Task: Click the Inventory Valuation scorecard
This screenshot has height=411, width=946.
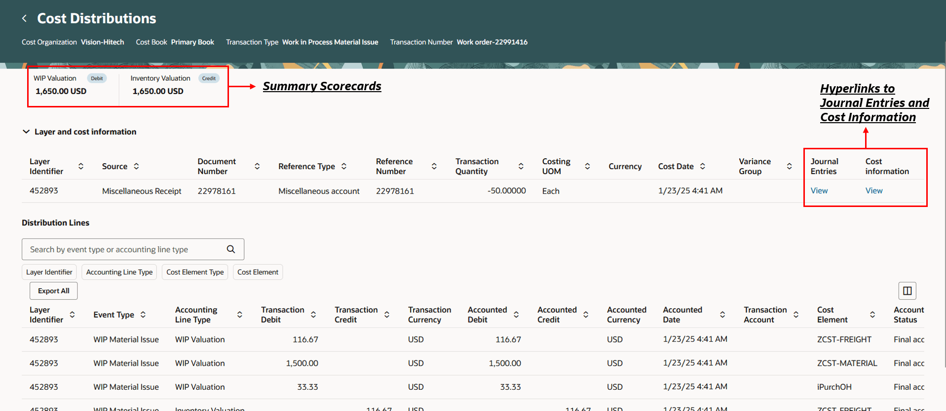Action: 175,85
